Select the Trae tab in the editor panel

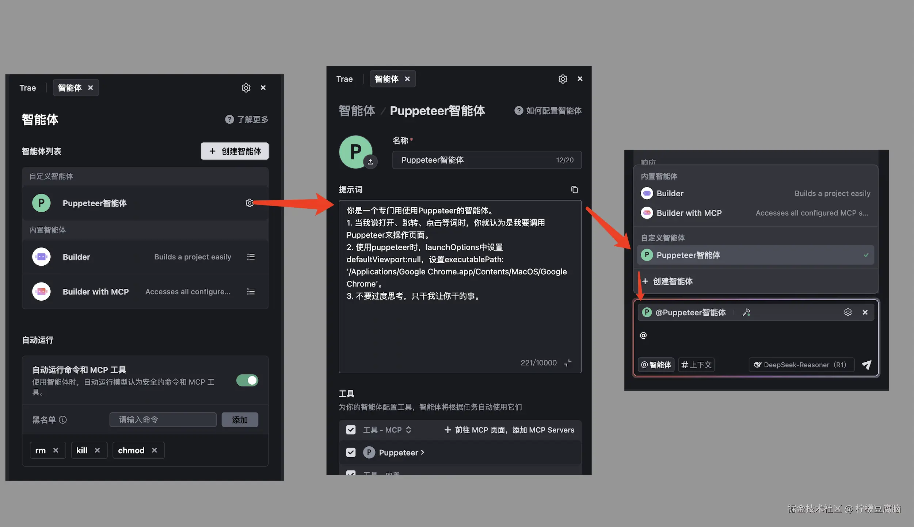pyautogui.click(x=344, y=79)
